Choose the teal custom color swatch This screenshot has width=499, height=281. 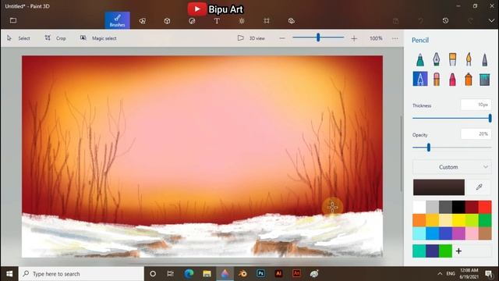pos(419,251)
